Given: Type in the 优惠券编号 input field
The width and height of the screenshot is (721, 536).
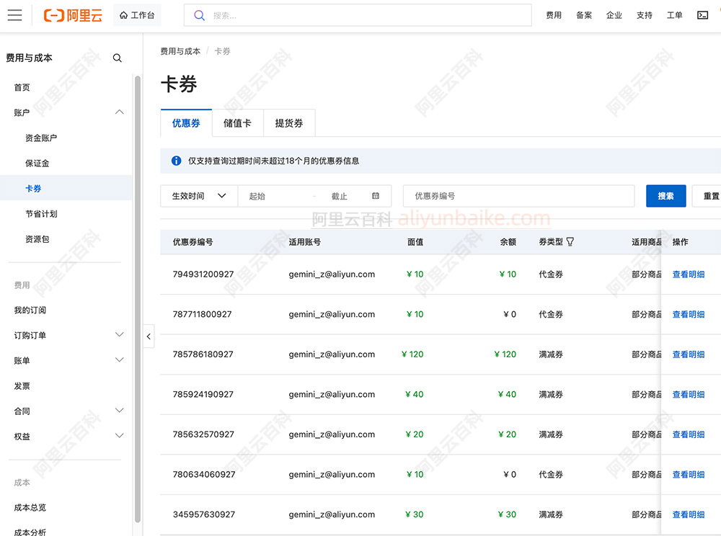Looking at the screenshot, I should point(519,196).
